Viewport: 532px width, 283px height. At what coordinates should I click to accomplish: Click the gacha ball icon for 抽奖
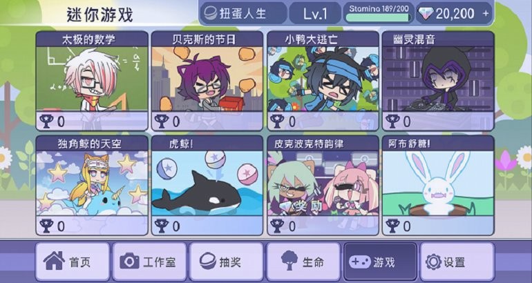tap(208, 262)
